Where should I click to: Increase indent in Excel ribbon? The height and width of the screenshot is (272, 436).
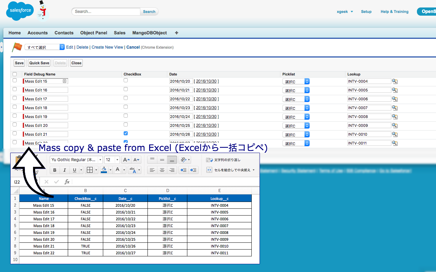click(x=193, y=170)
